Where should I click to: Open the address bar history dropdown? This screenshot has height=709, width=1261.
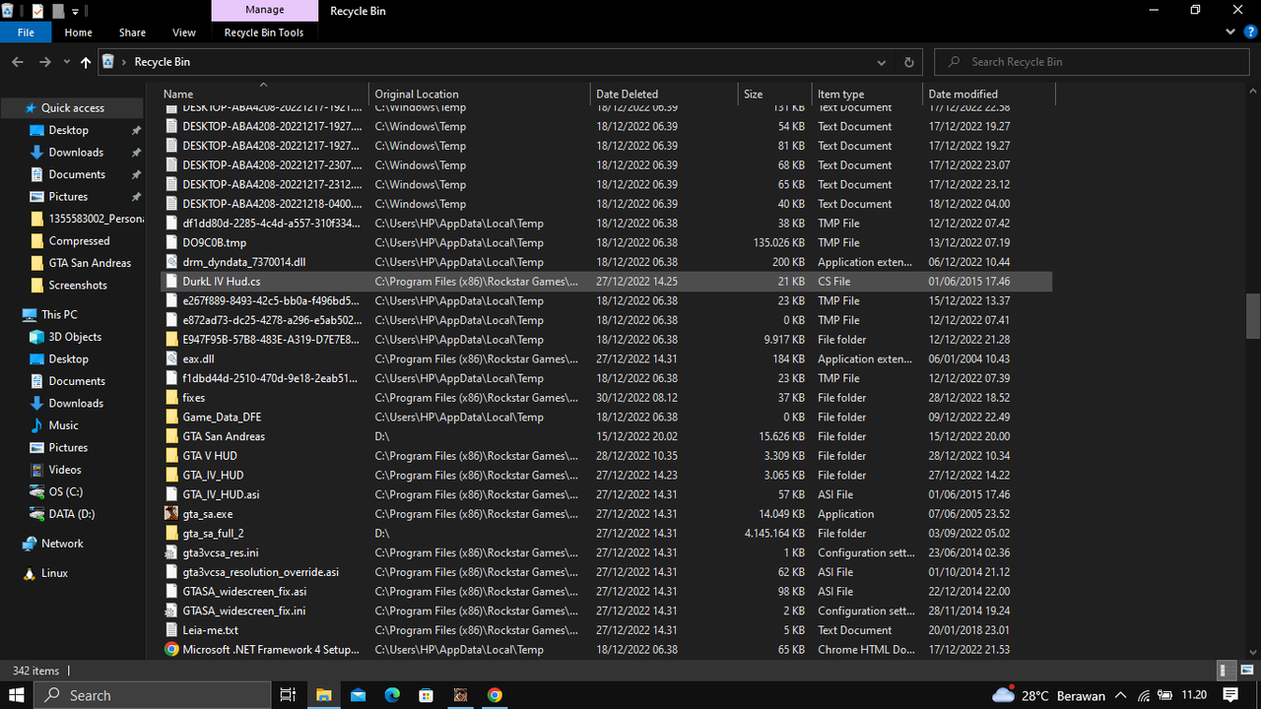point(883,62)
